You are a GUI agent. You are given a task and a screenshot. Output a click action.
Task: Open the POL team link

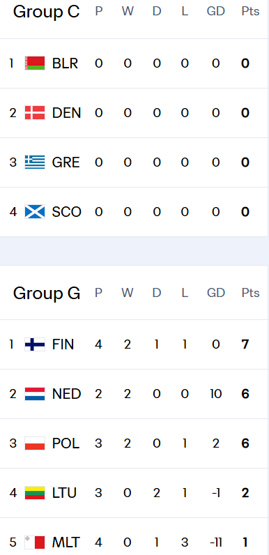pos(66,443)
